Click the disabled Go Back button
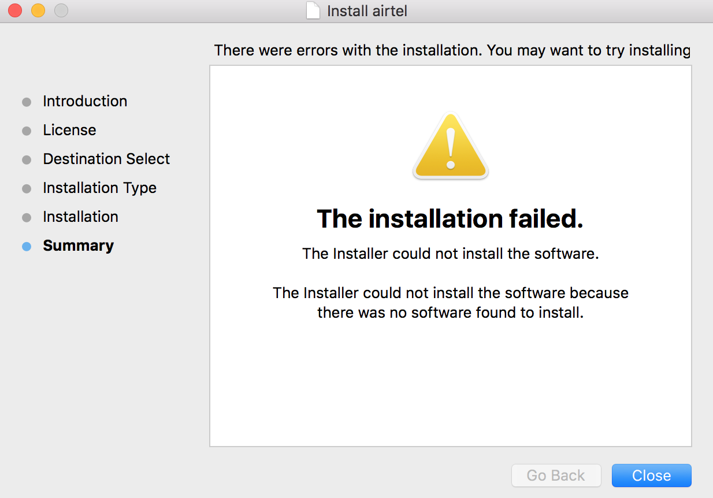Viewport: 713px width, 498px height. coord(556,475)
